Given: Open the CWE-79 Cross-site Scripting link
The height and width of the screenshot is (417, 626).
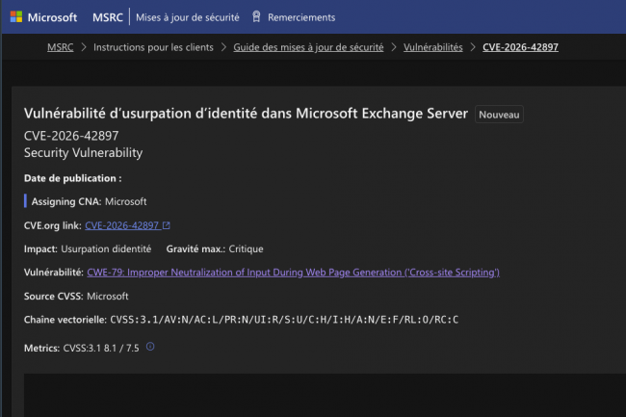Looking at the screenshot, I should 293,273.
